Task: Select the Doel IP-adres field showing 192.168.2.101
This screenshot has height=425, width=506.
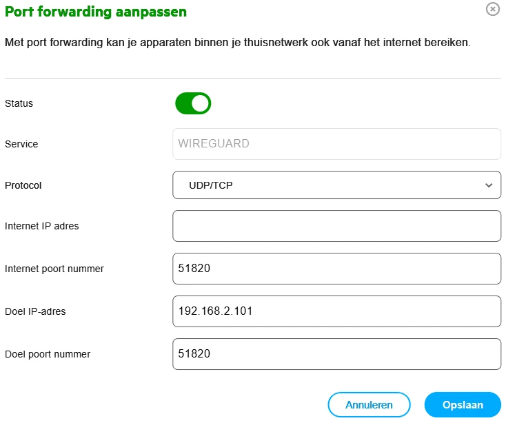Action: coord(336,311)
